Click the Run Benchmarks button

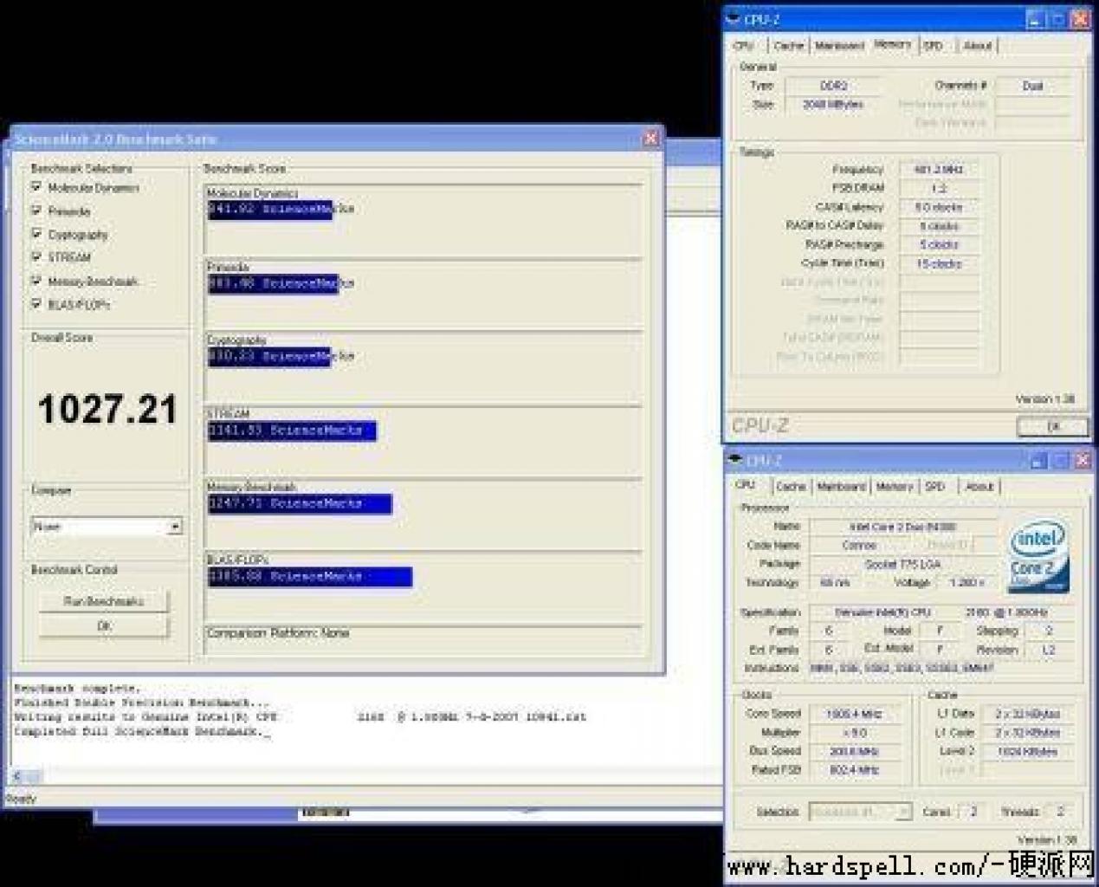104,601
